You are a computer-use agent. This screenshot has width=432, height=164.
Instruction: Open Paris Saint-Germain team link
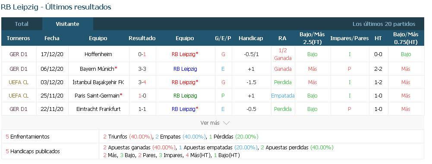(x=98, y=96)
